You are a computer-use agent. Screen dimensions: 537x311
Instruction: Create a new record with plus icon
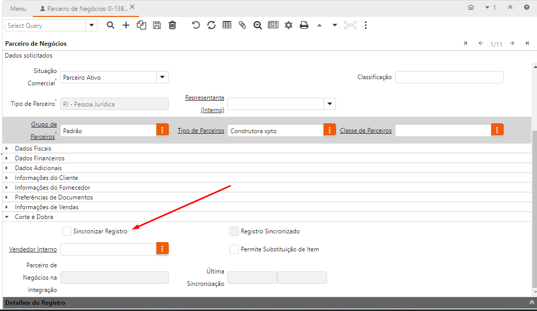(126, 25)
